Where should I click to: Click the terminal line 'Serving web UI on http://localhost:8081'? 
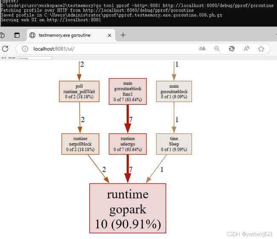(51, 20)
